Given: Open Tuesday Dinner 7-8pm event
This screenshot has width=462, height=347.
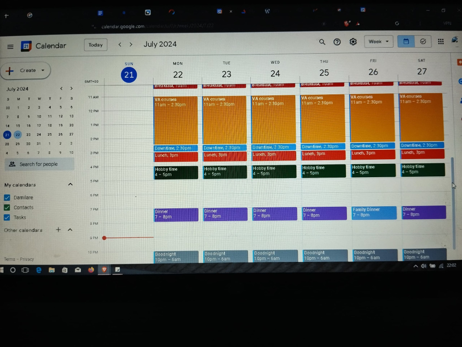Looking at the screenshot, I should (225, 214).
